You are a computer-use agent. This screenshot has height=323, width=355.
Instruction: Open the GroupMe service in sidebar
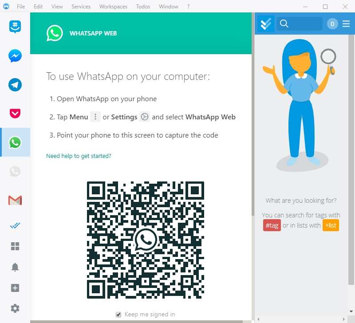(15, 27)
